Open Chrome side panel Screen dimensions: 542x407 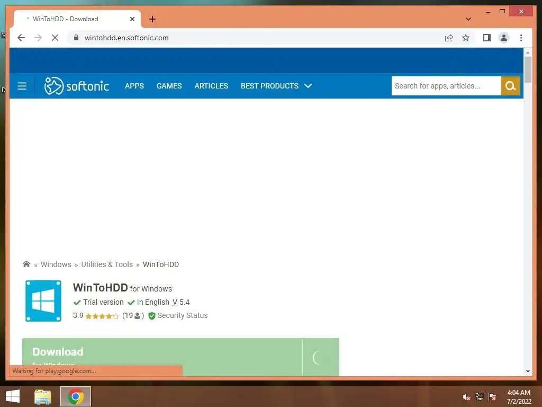click(x=487, y=38)
